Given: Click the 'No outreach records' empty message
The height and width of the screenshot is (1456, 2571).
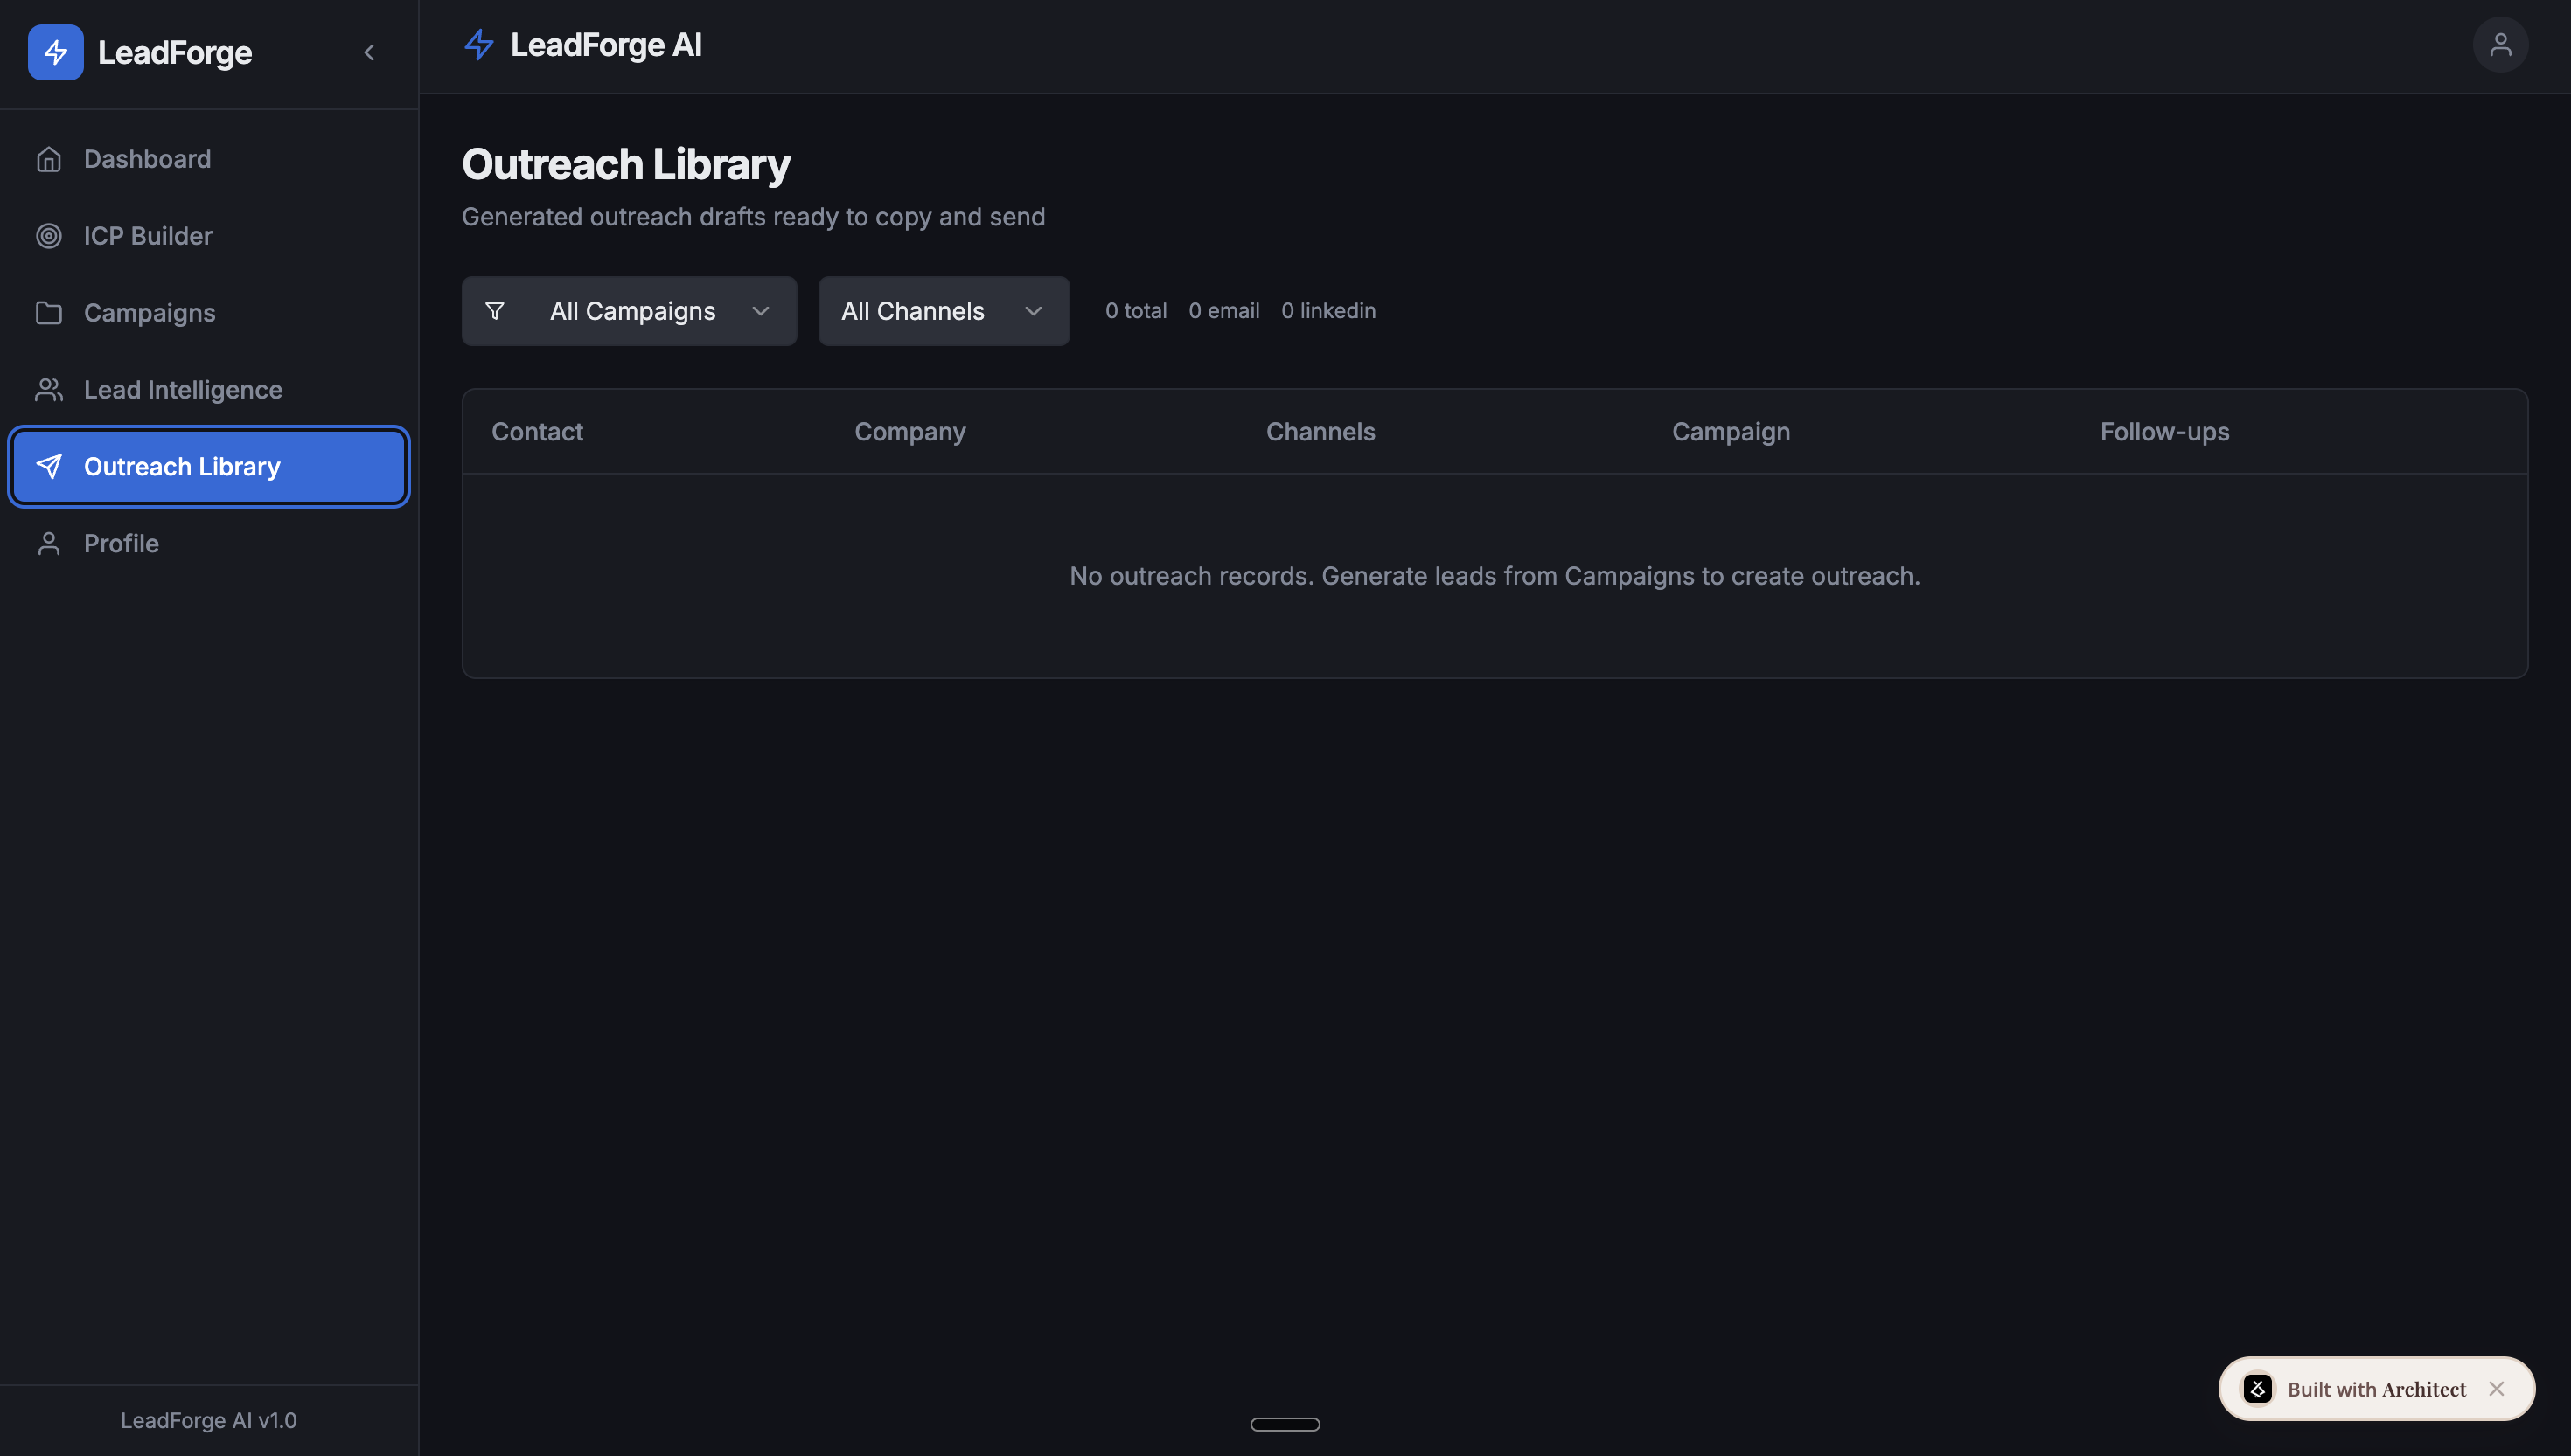Looking at the screenshot, I should (1495, 576).
